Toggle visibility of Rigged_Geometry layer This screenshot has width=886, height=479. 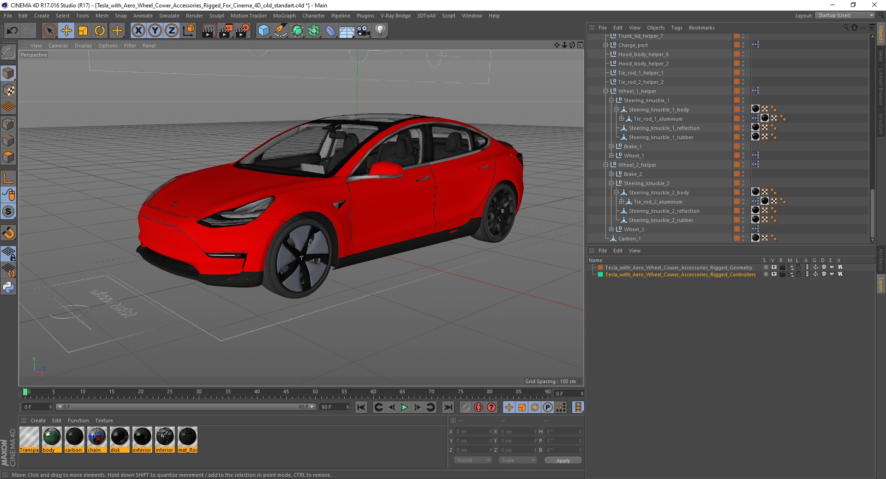click(x=774, y=267)
